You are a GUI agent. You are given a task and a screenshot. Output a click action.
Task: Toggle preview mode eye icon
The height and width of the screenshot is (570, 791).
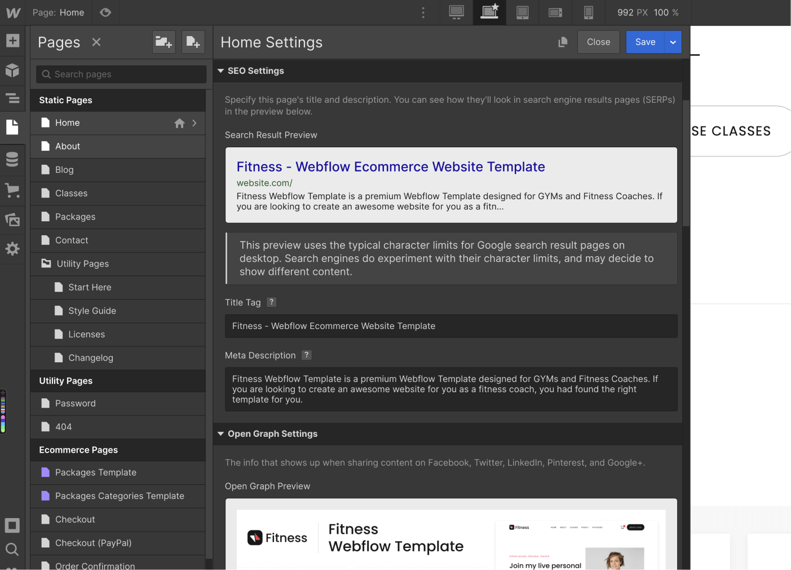105,12
